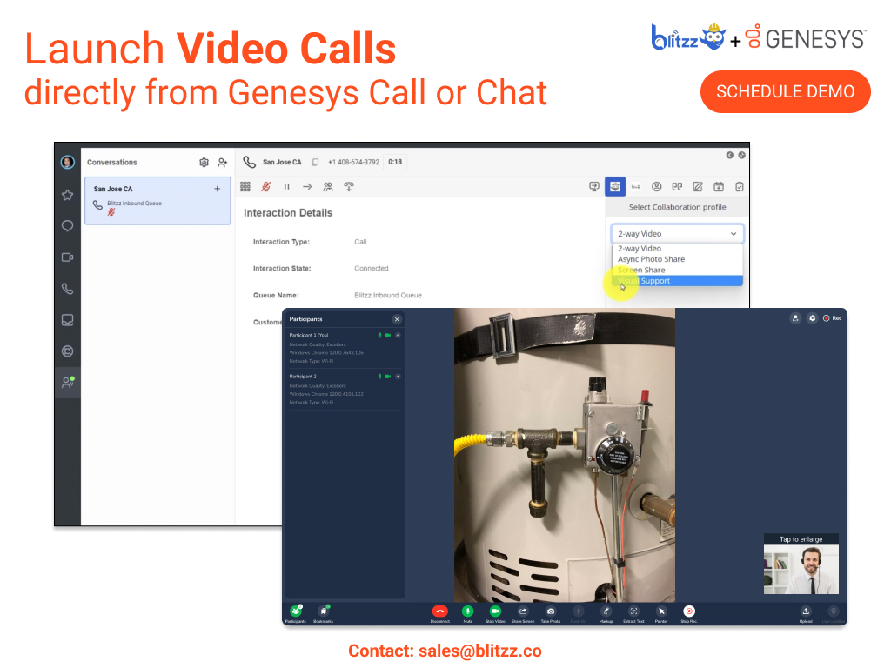Open Markup pen tool
891x668 pixels.
606,613
